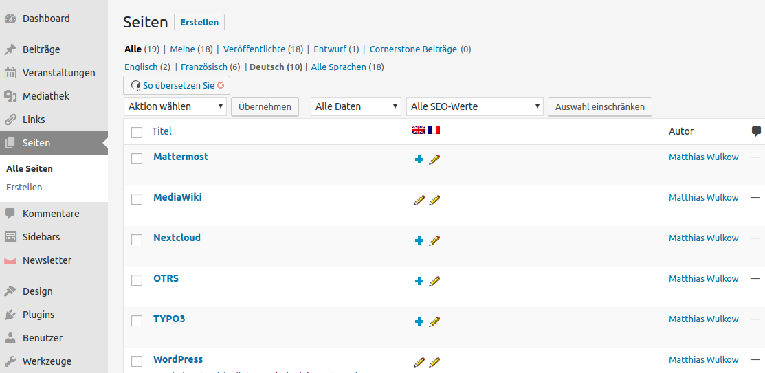Click the Veranstaltungen calendar icon
The height and width of the screenshot is (373, 765).
[x=10, y=73]
